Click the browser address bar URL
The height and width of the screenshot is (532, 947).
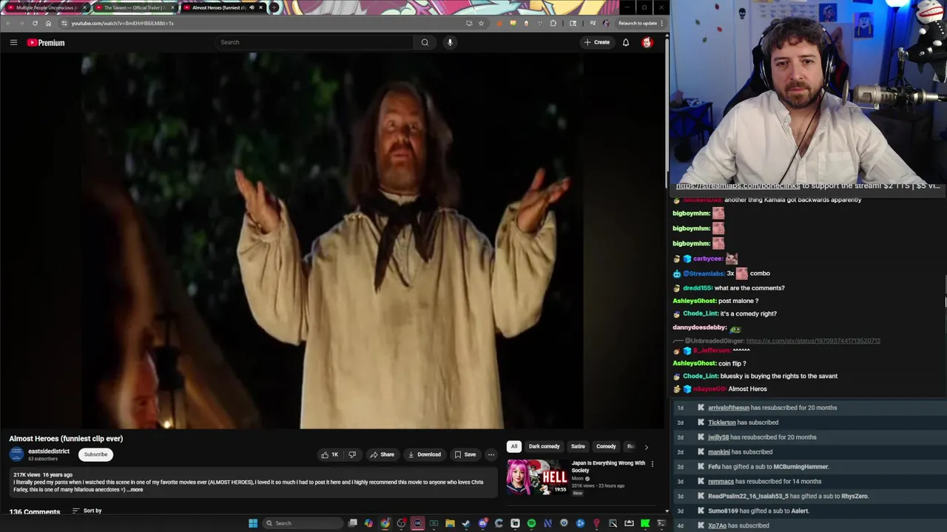pos(123,23)
